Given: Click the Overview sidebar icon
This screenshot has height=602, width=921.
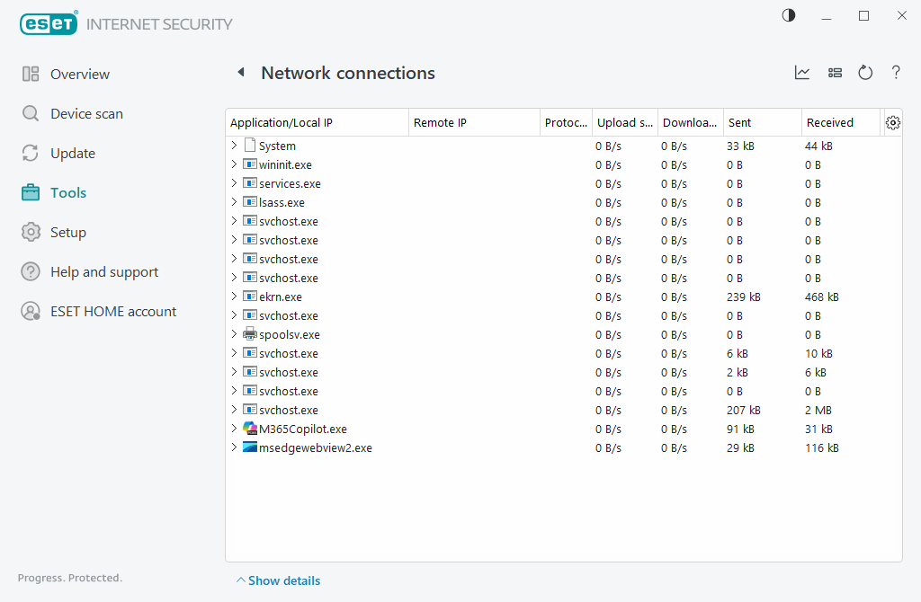Looking at the screenshot, I should point(31,74).
